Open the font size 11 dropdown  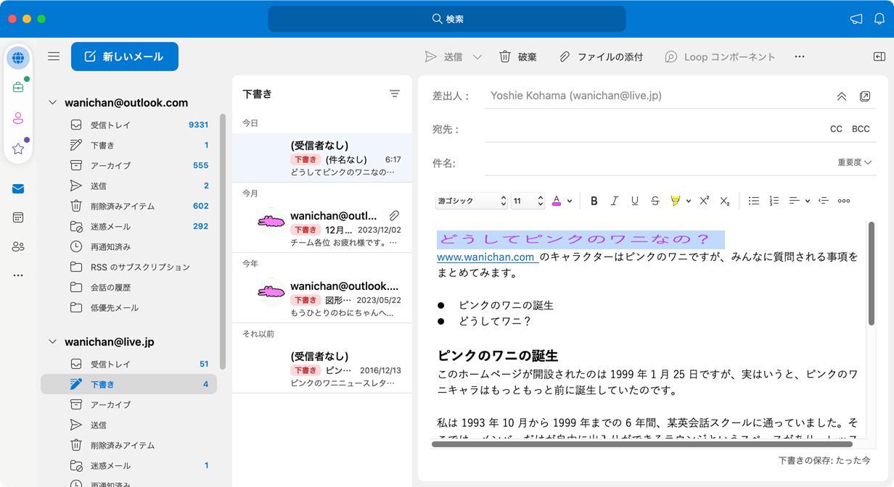[x=528, y=201]
